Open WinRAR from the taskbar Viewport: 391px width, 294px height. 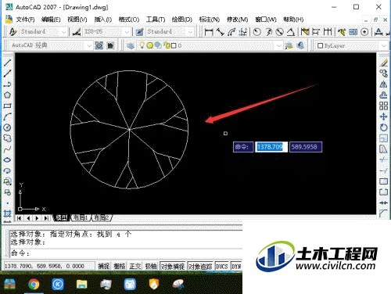pos(9,284)
